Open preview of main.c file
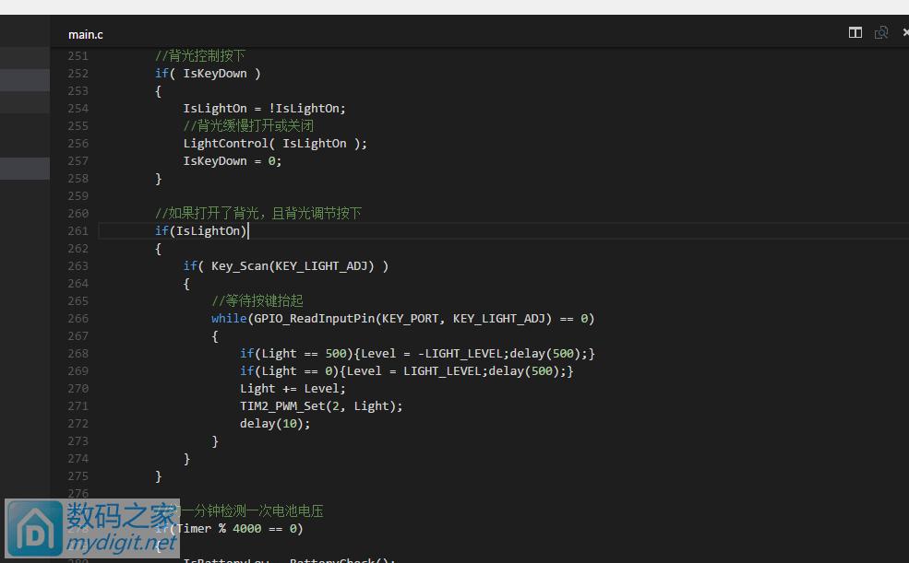The height and width of the screenshot is (563, 909). [x=880, y=32]
